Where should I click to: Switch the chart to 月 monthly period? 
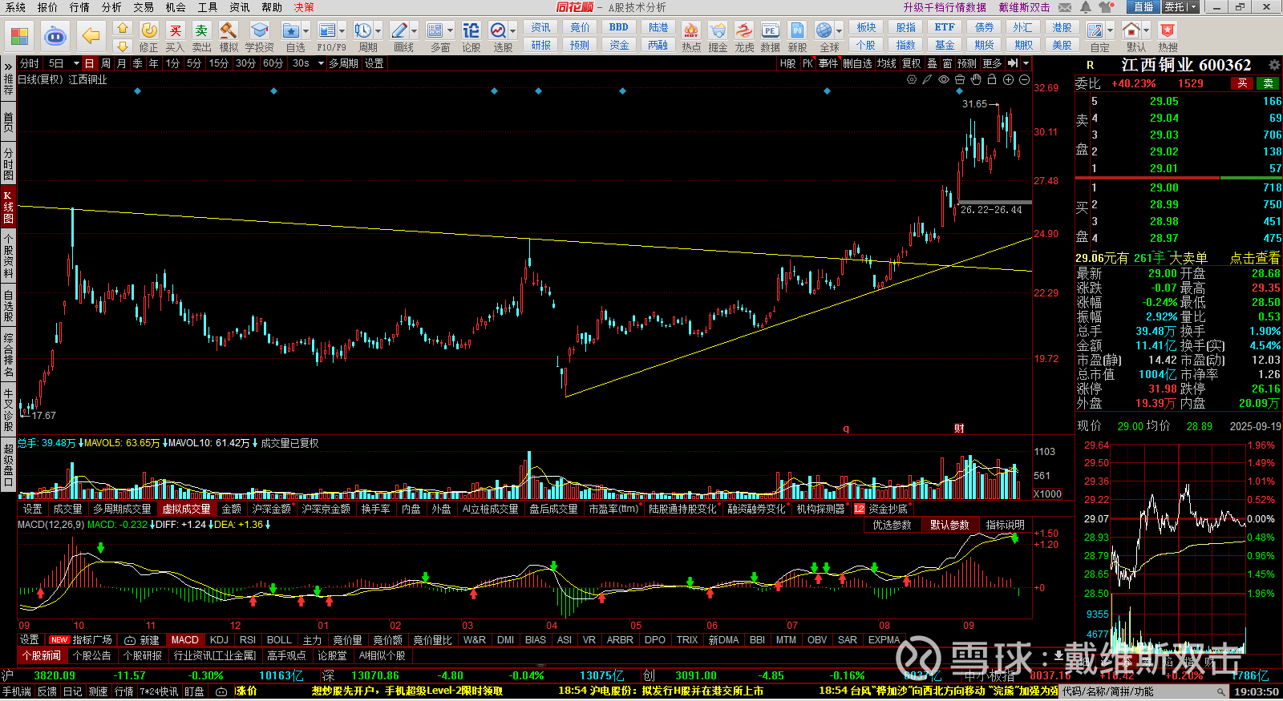pyautogui.click(x=121, y=63)
